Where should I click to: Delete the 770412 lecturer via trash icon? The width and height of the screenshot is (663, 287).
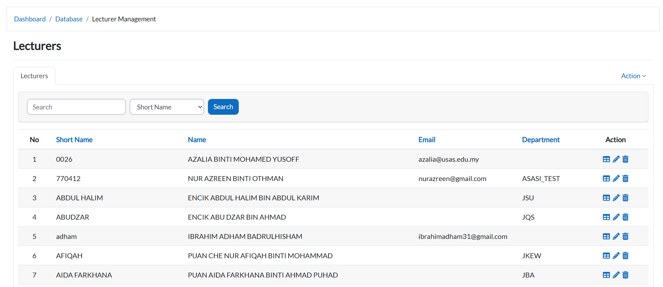pyautogui.click(x=625, y=179)
